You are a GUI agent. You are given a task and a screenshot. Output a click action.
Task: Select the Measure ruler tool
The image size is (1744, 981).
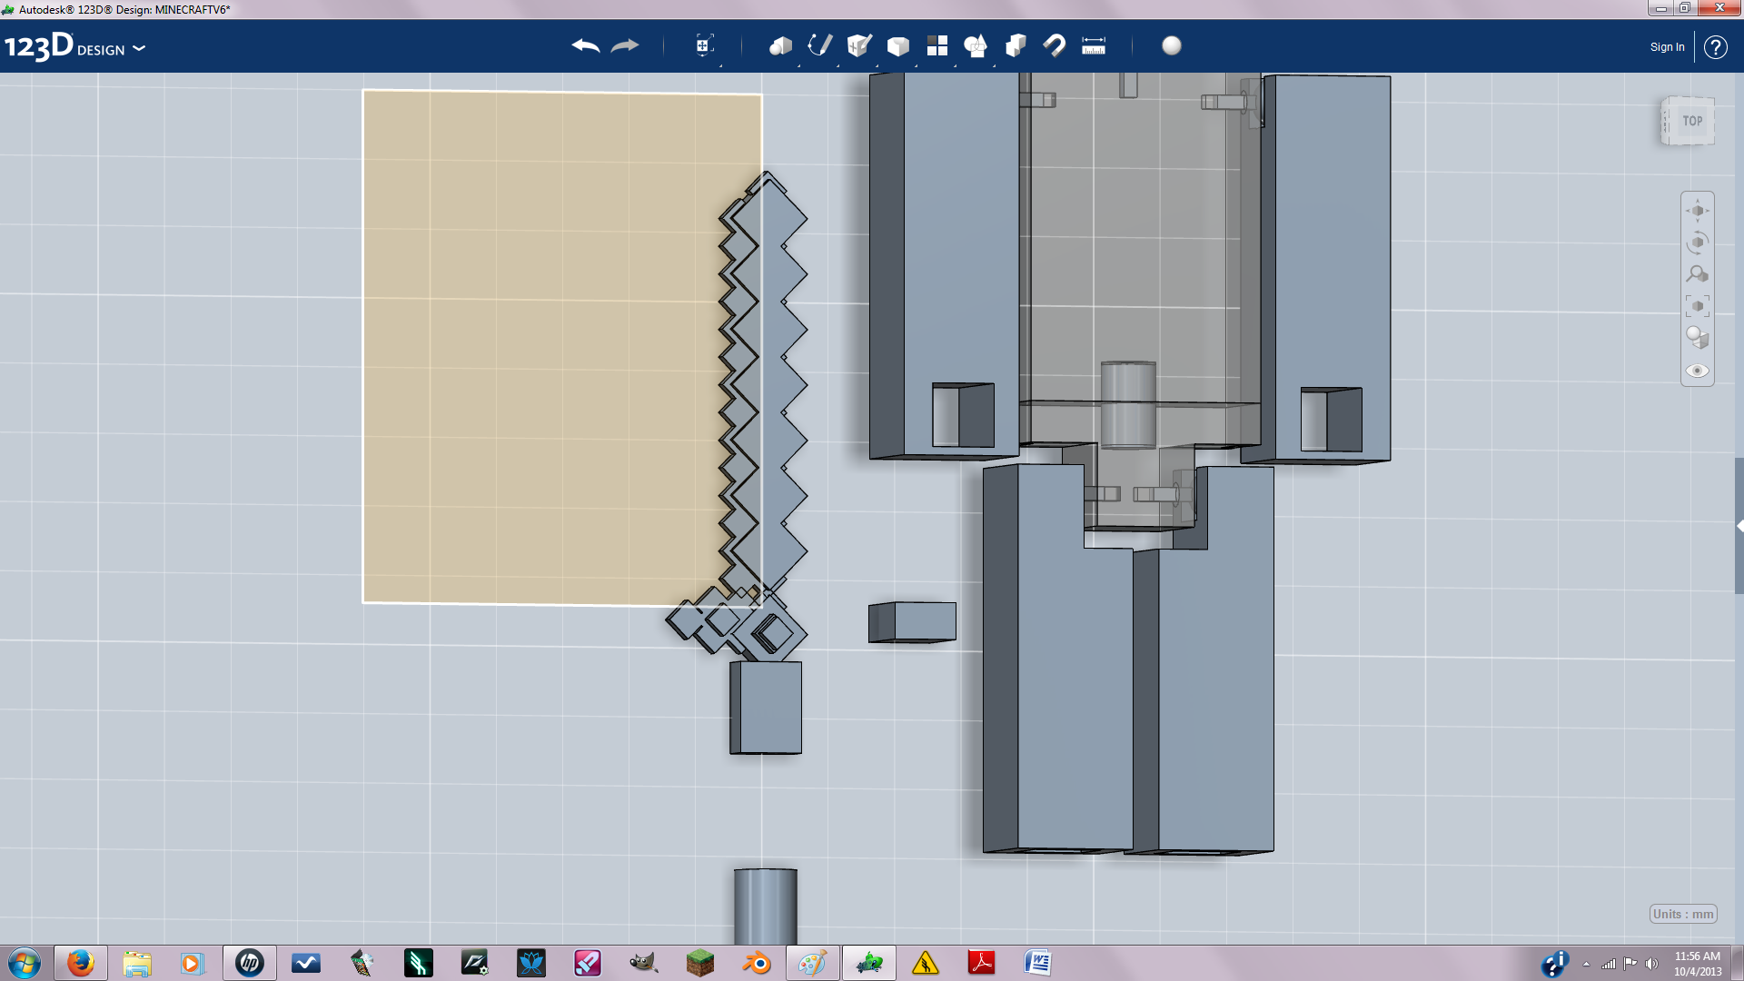[1094, 45]
